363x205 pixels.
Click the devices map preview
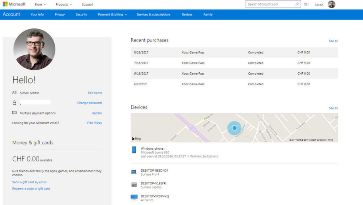[234, 128]
